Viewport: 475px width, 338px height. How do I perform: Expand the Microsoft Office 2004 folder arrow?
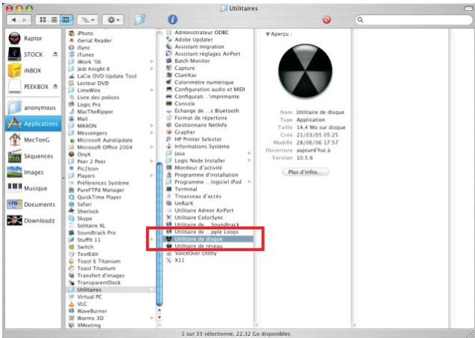tap(152, 147)
